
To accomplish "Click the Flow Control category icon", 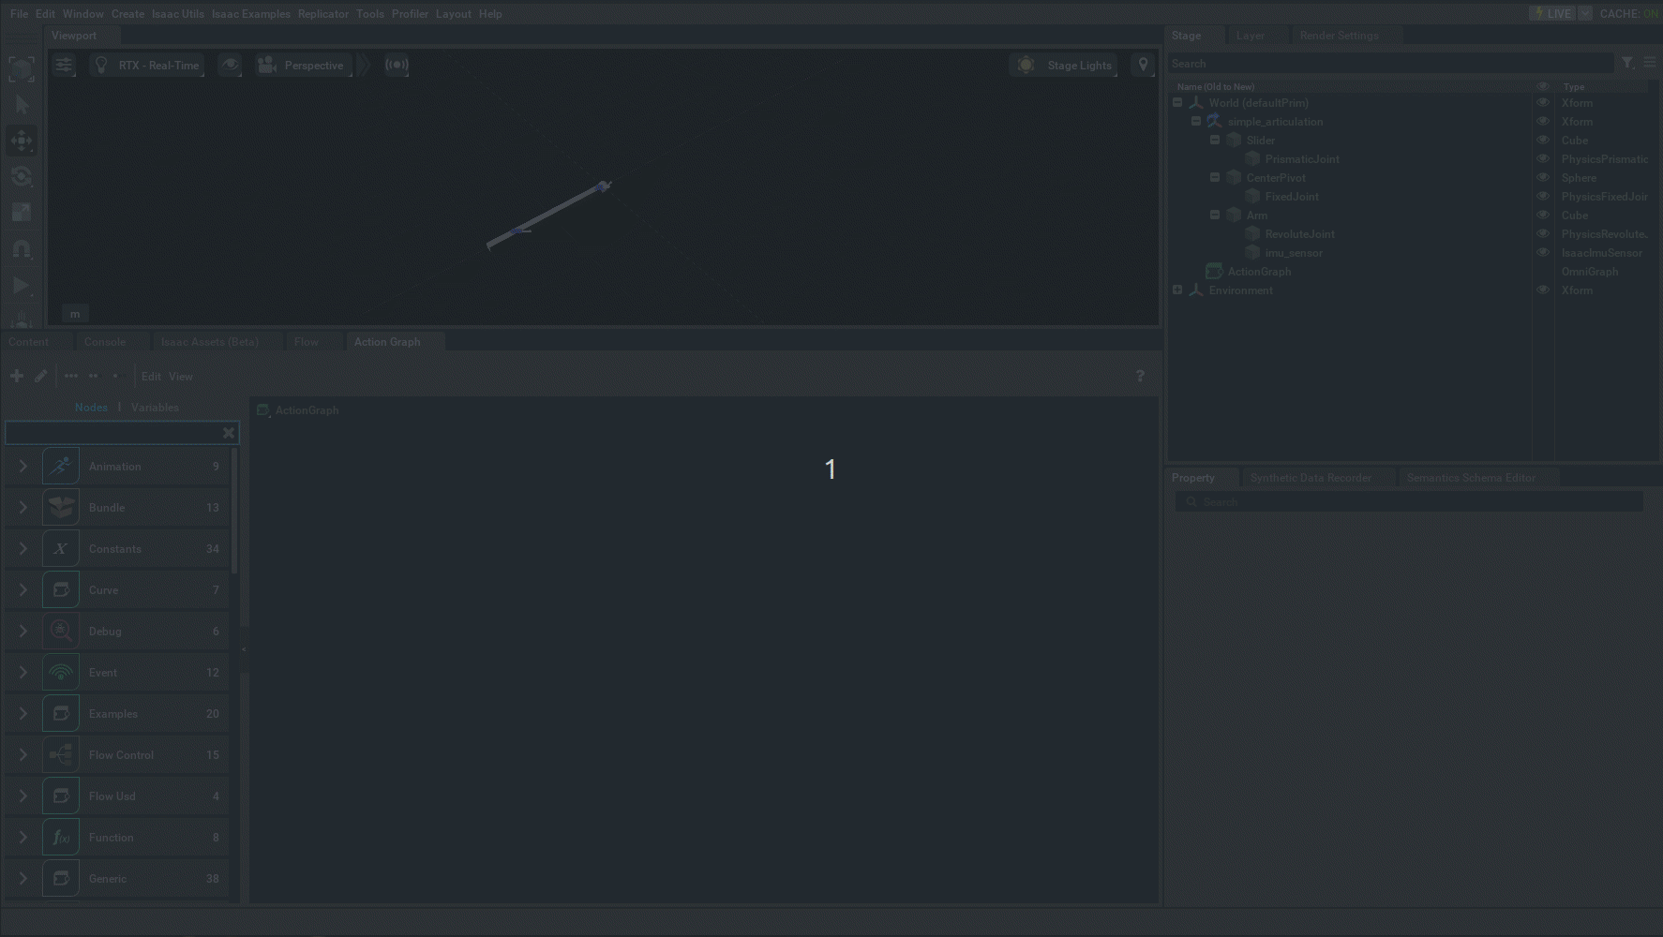I will (x=61, y=754).
